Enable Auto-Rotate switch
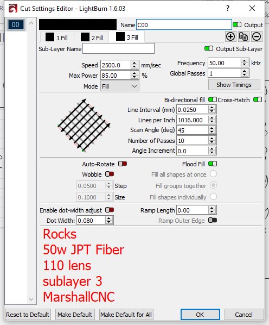The width and height of the screenshot is (269, 325). tap(123, 164)
